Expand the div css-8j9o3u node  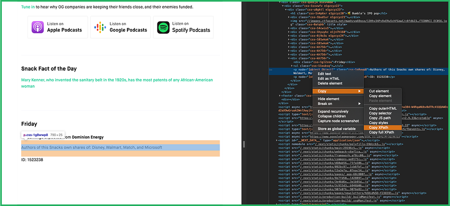[x=288, y=36]
